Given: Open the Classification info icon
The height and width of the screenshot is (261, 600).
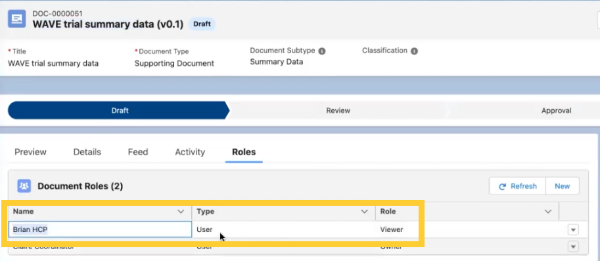Looking at the screenshot, I should click(415, 51).
